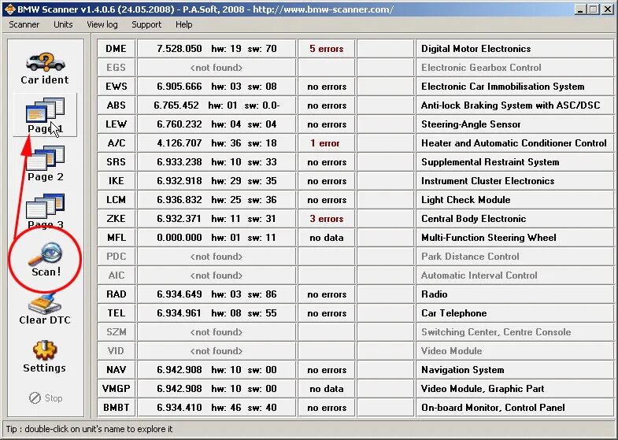Select the ZKE unit name

[x=117, y=219]
